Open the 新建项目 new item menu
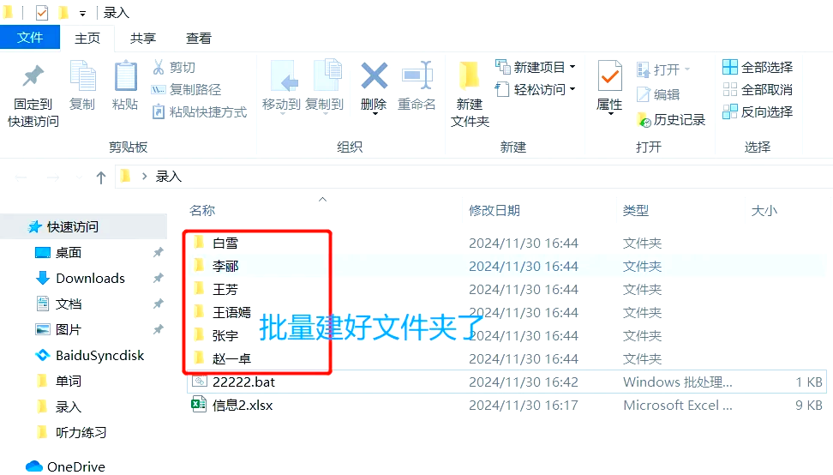Image resolution: width=833 pixels, height=475 pixels. [x=536, y=68]
